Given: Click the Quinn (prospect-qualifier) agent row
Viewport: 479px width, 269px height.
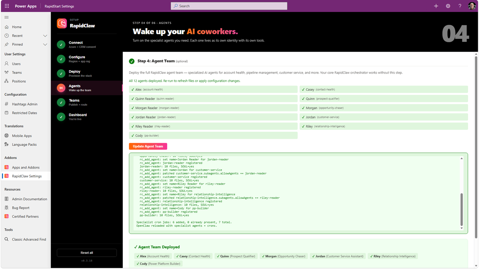Looking at the screenshot, I should tap(384, 99).
